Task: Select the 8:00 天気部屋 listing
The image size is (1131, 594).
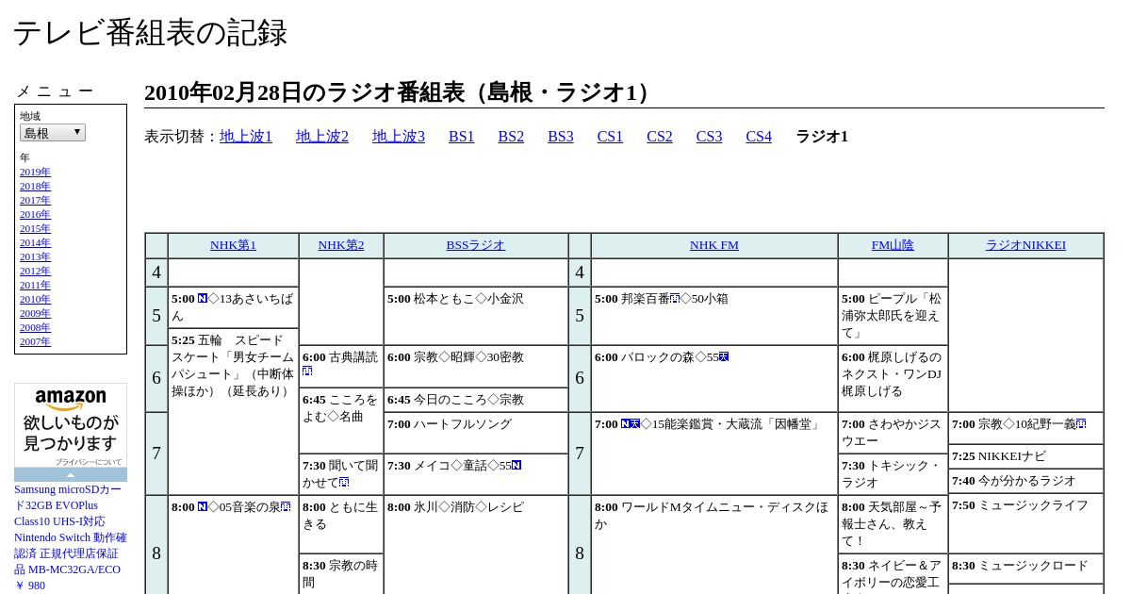Action: tap(893, 524)
